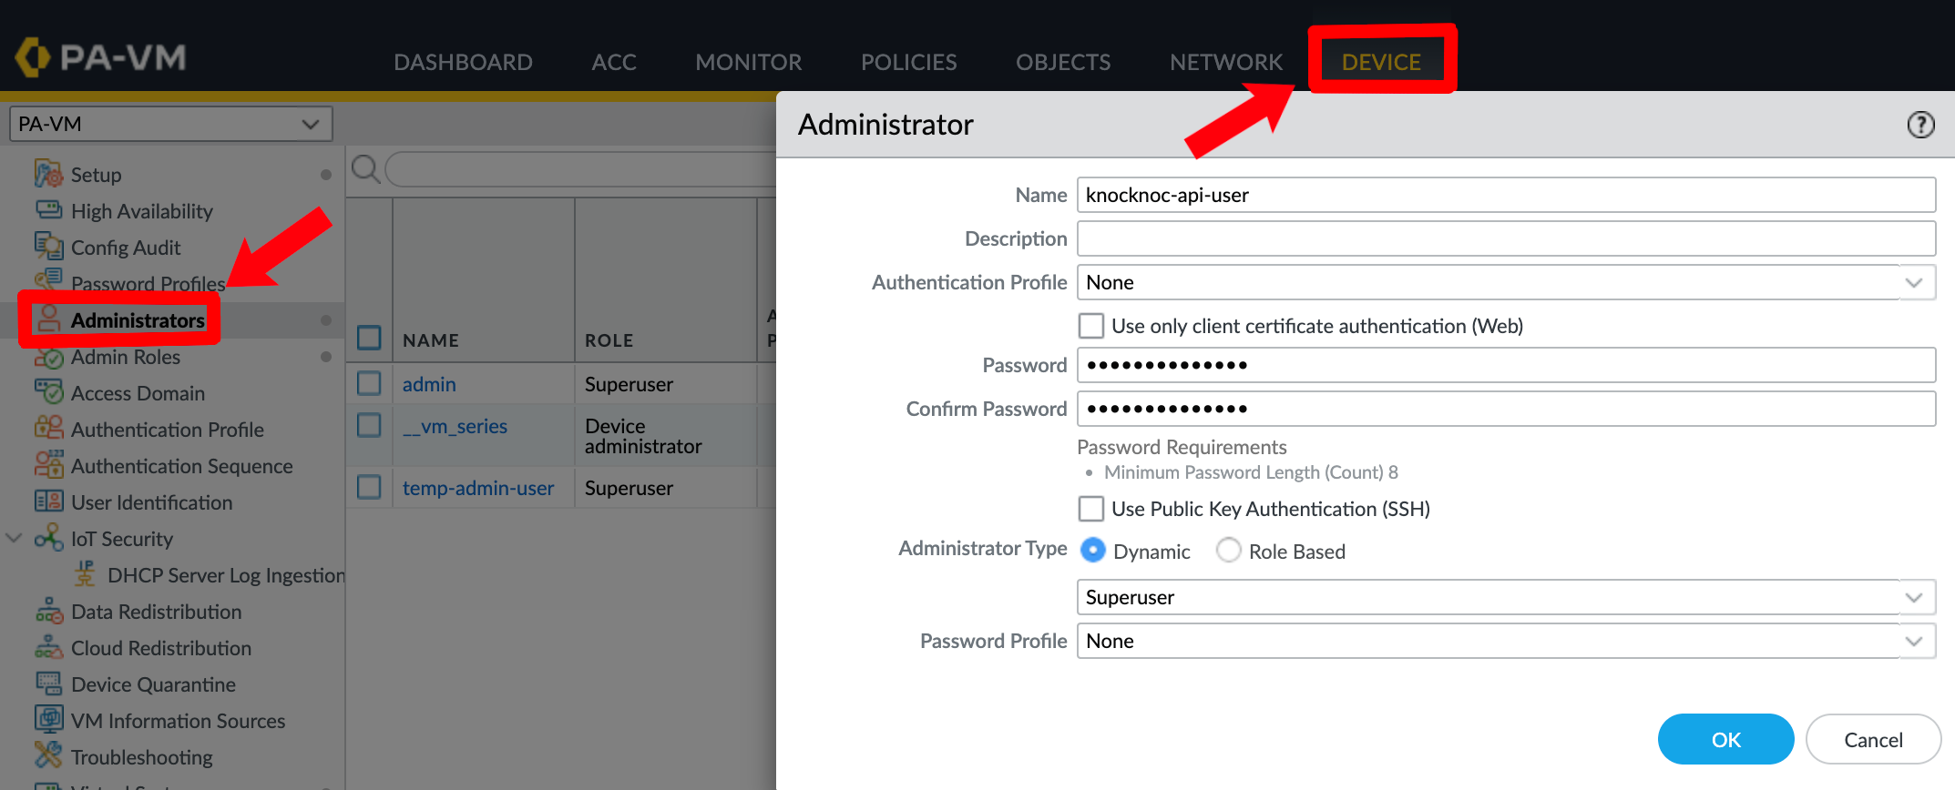Cancel the Administrator dialog
1955x790 pixels.
point(1873,739)
